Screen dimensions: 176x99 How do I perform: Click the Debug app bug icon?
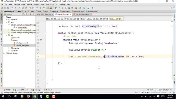click(62, 8)
